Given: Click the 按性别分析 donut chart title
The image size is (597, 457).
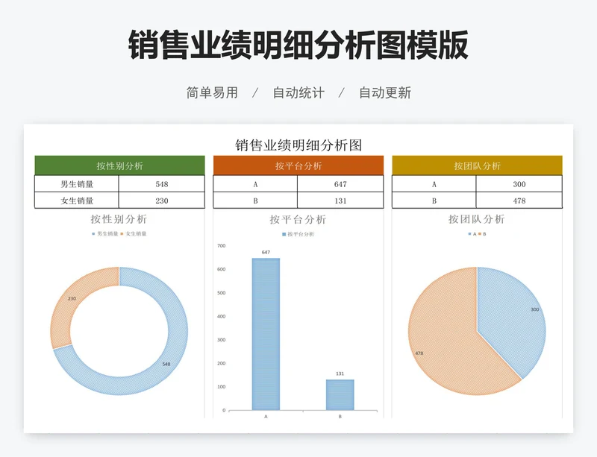Looking at the screenshot, I should click(119, 219).
